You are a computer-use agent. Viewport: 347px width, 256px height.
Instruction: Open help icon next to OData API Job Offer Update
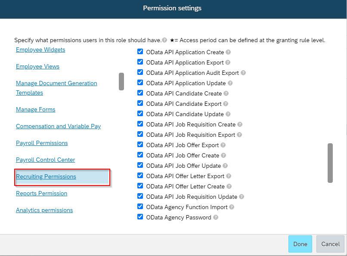pos(225,166)
